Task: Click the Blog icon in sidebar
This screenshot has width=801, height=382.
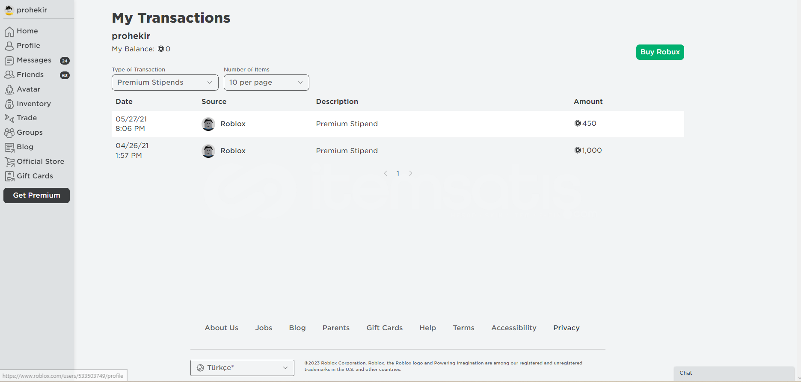Action: [9, 147]
